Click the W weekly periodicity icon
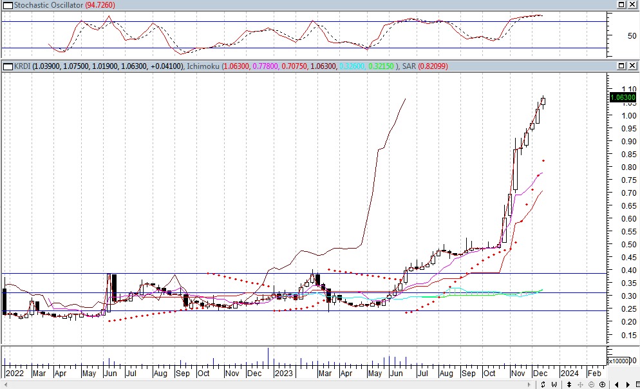640x389 pixels. pyautogui.click(x=554, y=384)
